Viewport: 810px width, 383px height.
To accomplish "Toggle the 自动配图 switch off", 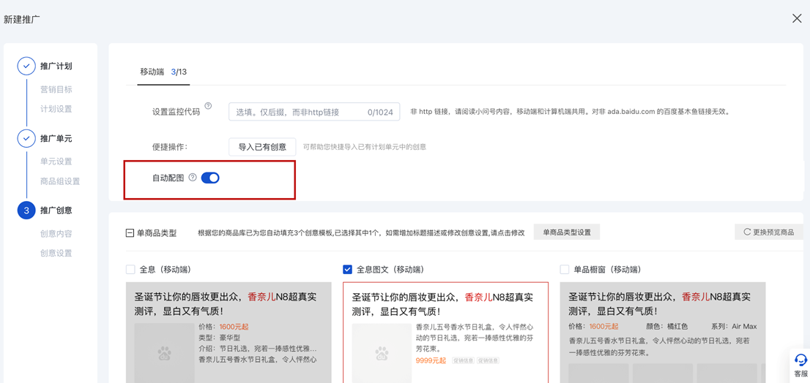I will (210, 178).
